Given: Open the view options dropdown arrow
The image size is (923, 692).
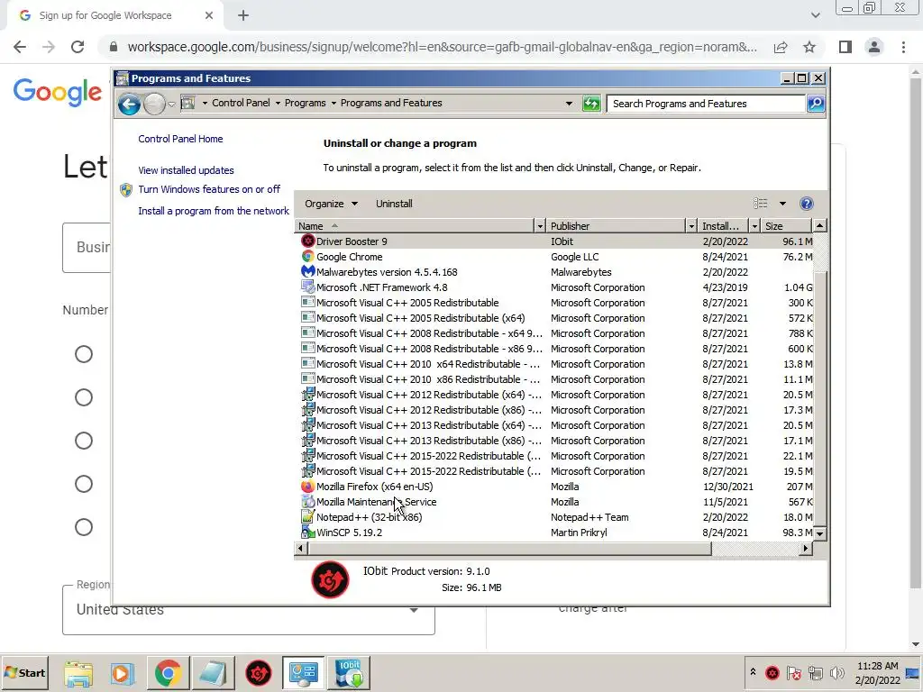Looking at the screenshot, I should [x=782, y=204].
